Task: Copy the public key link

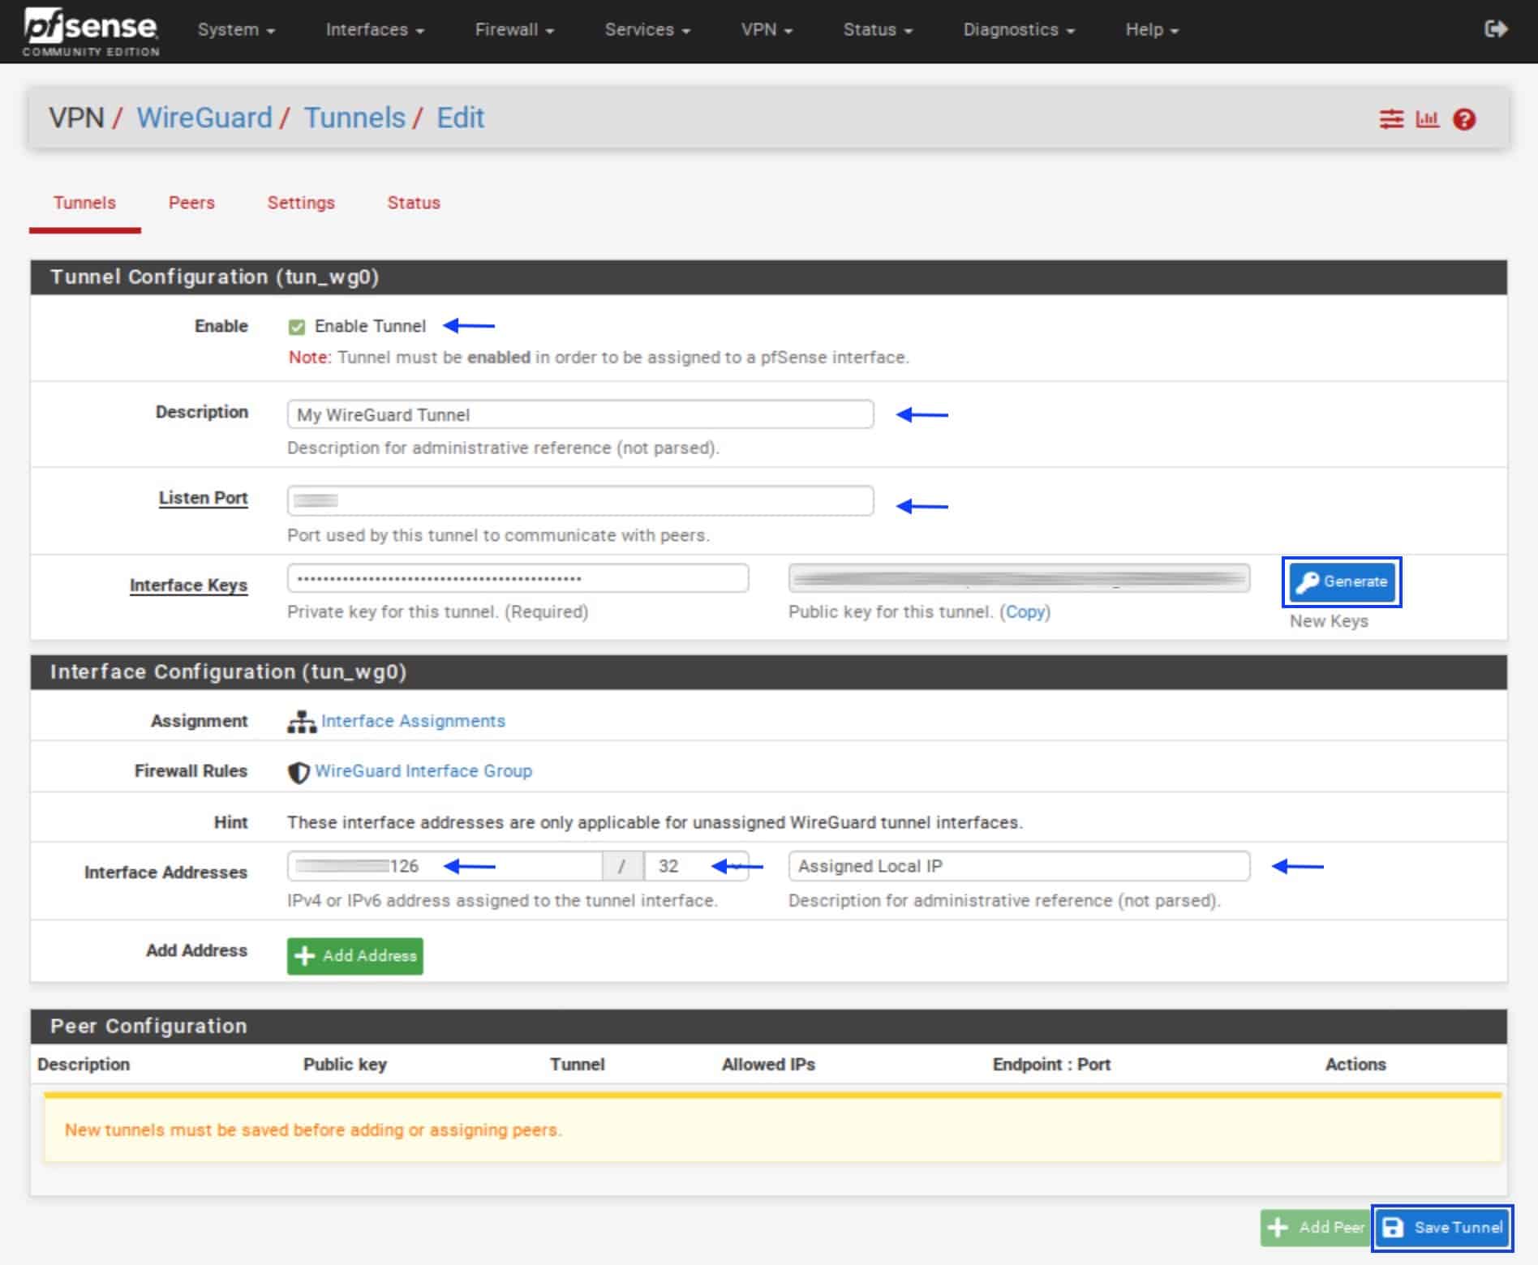Action: click(1025, 611)
